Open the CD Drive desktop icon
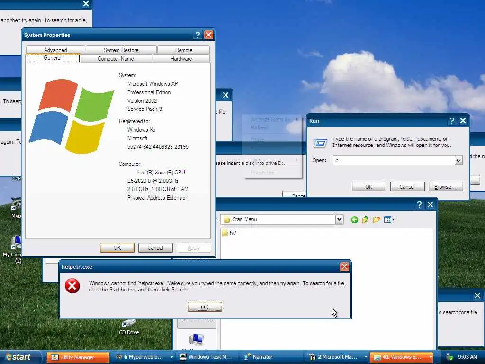The height and width of the screenshot is (364, 485). pyautogui.click(x=129, y=327)
